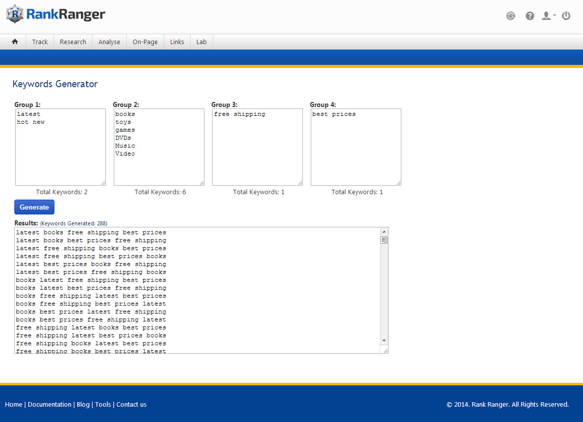583x422 pixels.
Task: Click into the Group 3 textarea
Action: (x=258, y=147)
